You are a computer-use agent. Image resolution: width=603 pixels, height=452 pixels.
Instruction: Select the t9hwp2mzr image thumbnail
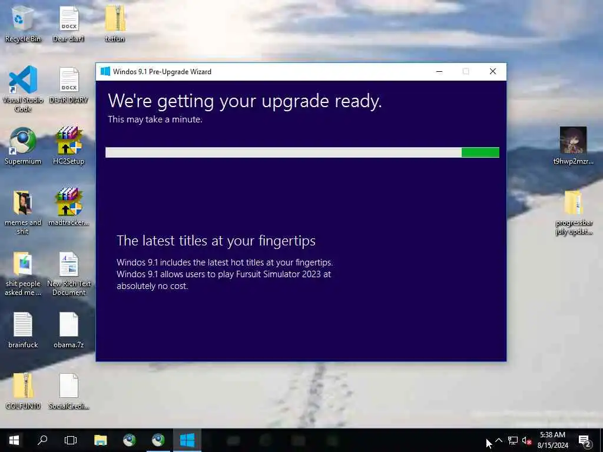573,146
